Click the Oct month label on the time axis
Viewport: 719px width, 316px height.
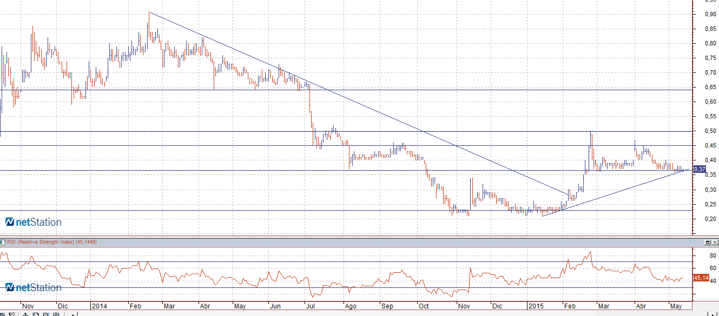(423, 306)
